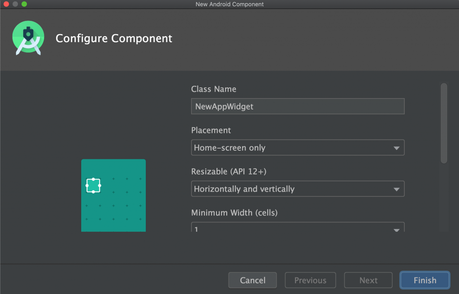Click the Finish button
This screenshot has width=459, height=294.
coord(424,280)
